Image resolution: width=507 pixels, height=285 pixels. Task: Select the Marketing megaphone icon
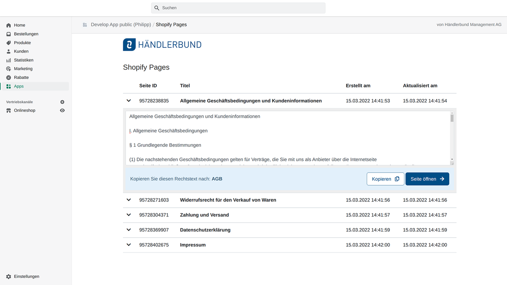click(x=8, y=68)
